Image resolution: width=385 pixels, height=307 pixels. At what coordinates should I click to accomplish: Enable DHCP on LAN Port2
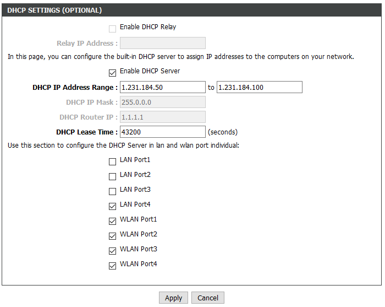pyautogui.click(x=113, y=176)
